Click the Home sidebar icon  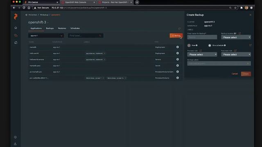(x=16, y=28)
